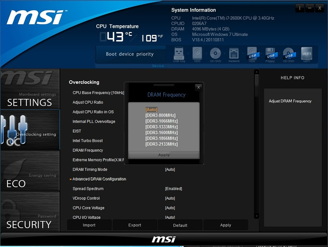Select Intel Turbo Boost row

(88, 140)
